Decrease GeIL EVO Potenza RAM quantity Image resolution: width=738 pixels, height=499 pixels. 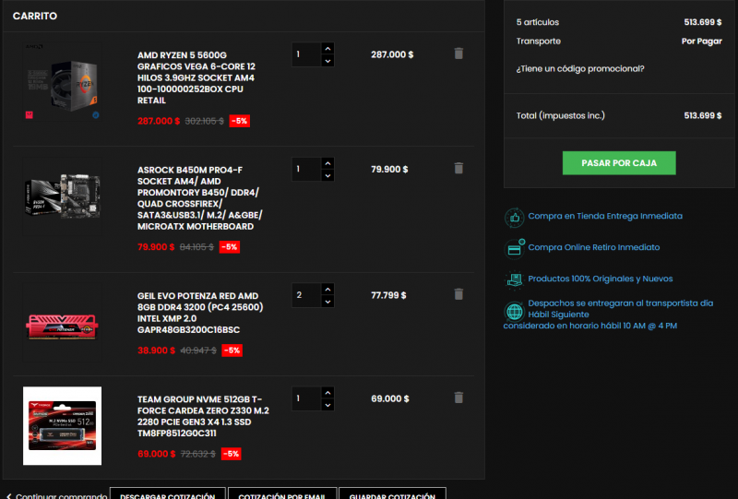tap(328, 302)
